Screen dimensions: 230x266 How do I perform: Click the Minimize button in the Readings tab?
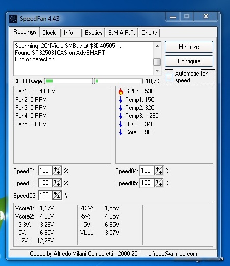[189, 47]
